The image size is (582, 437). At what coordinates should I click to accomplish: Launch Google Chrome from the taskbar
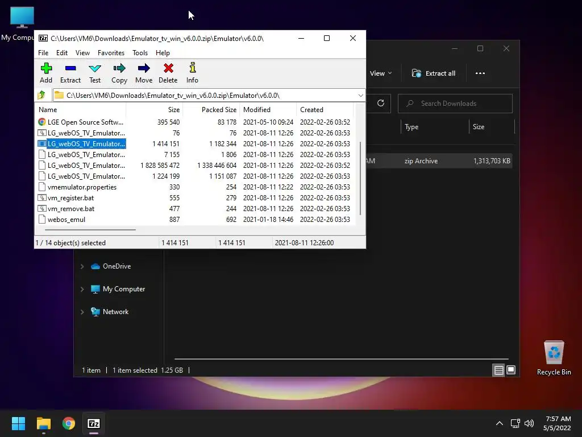click(x=69, y=423)
